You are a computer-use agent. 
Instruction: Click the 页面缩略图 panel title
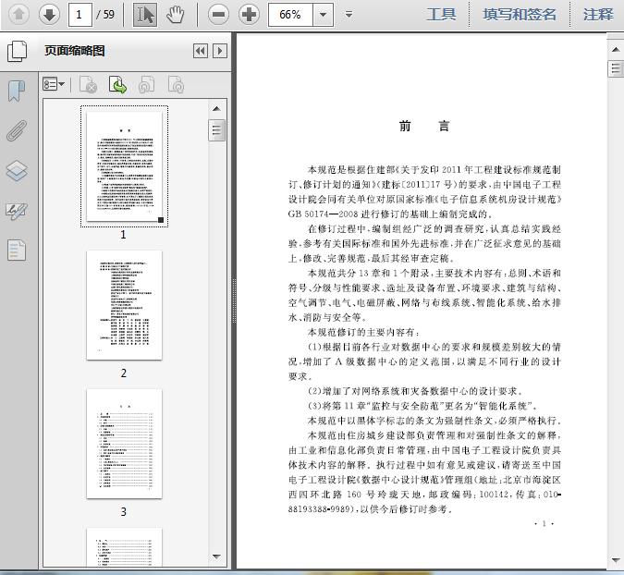click(75, 51)
